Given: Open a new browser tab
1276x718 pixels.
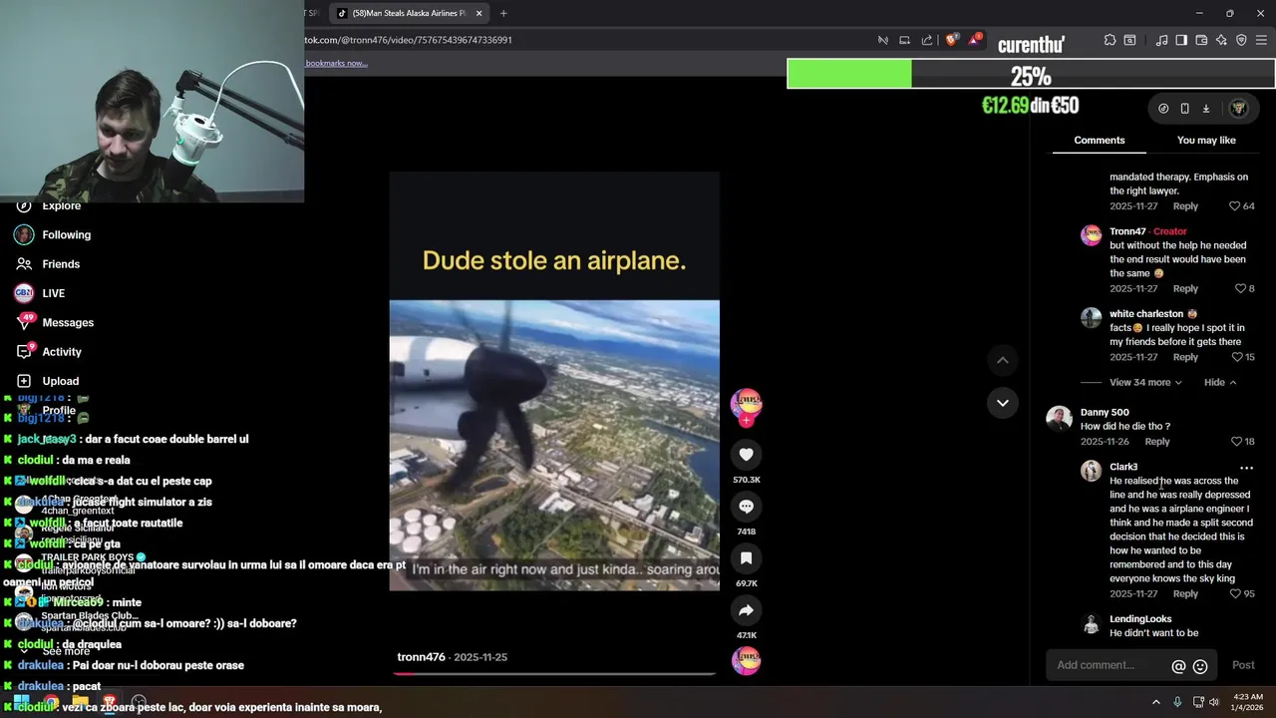Looking at the screenshot, I should 503,13.
